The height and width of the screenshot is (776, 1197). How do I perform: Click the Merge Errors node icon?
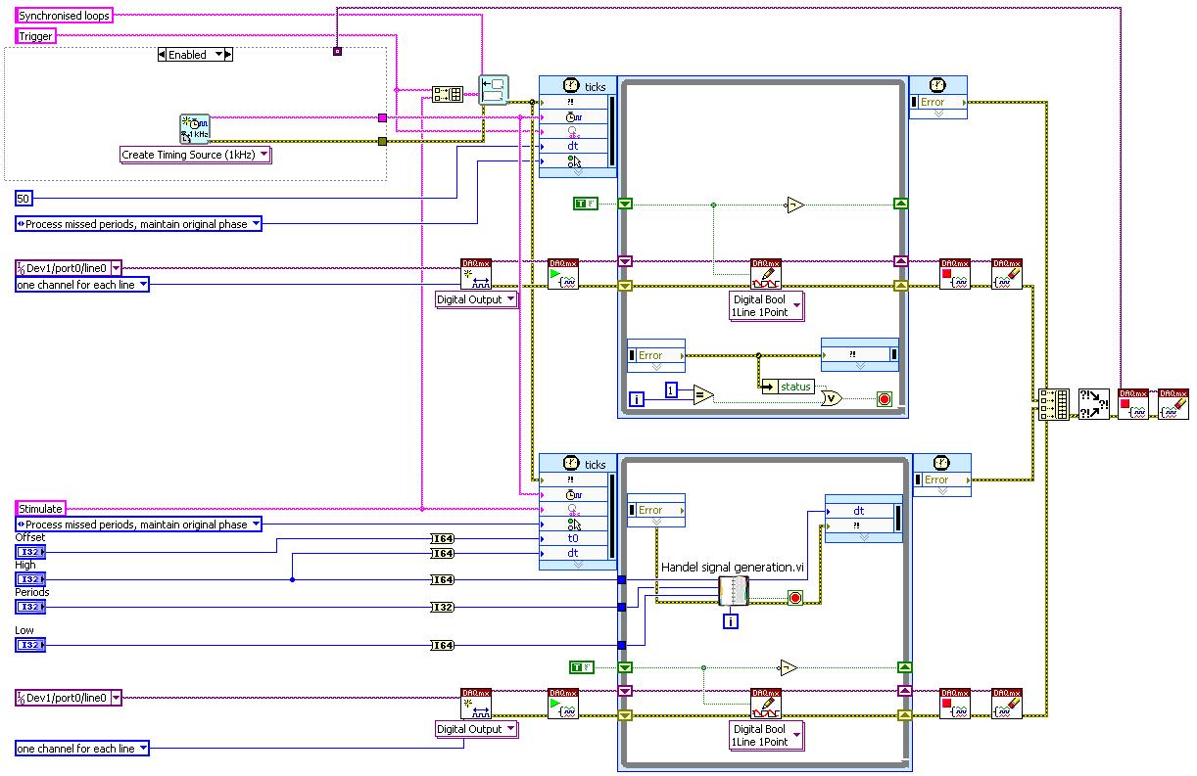[1093, 403]
